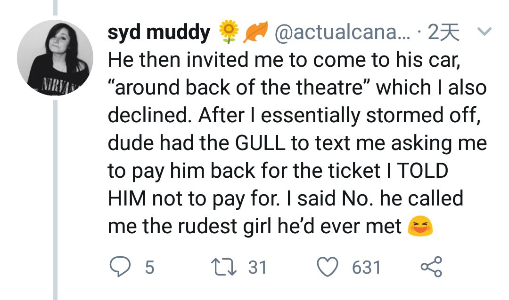This screenshot has height=300, width=509.
Task: Open syd muddy's profile picture
Action: (55, 58)
